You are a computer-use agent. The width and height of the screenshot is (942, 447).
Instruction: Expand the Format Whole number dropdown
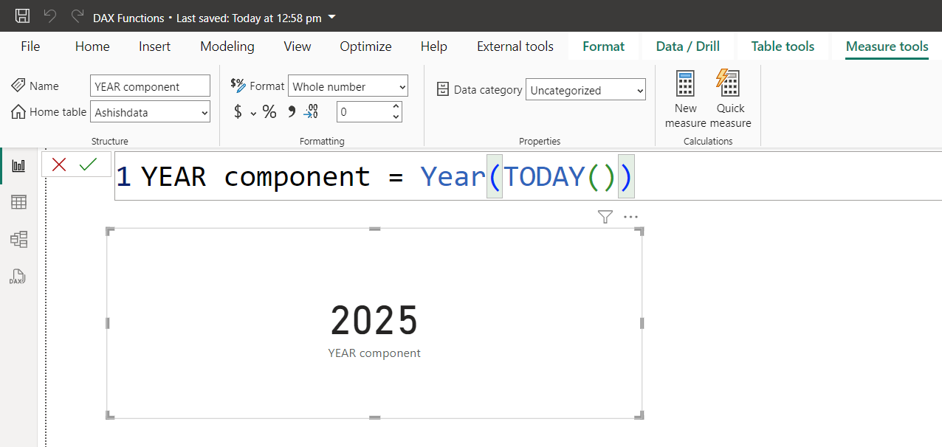coord(348,86)
